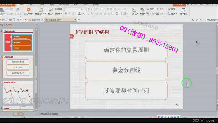Click the plus button to open new tab
Image resolution: width=218 pixels, height=123 pixels.
pyautogui.click(x=79, y=19)
